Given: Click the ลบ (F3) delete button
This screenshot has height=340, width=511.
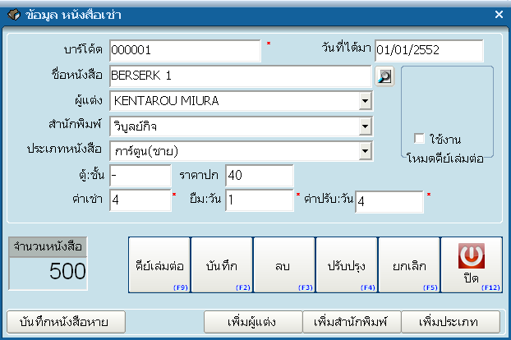Looking at the screenshot, I should pos(284,265).
